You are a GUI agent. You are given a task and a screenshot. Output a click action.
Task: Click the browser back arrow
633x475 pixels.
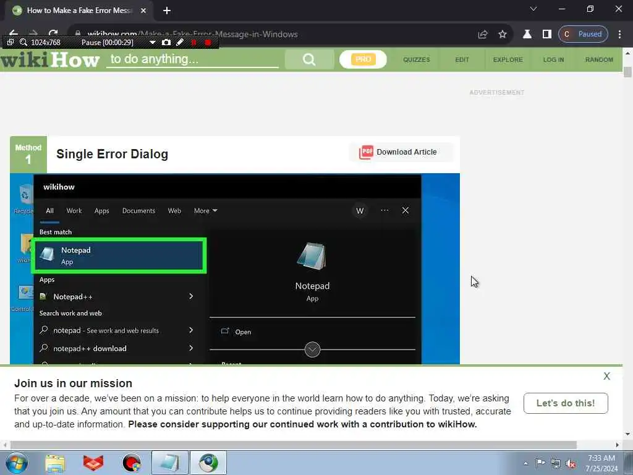point(14,34)
